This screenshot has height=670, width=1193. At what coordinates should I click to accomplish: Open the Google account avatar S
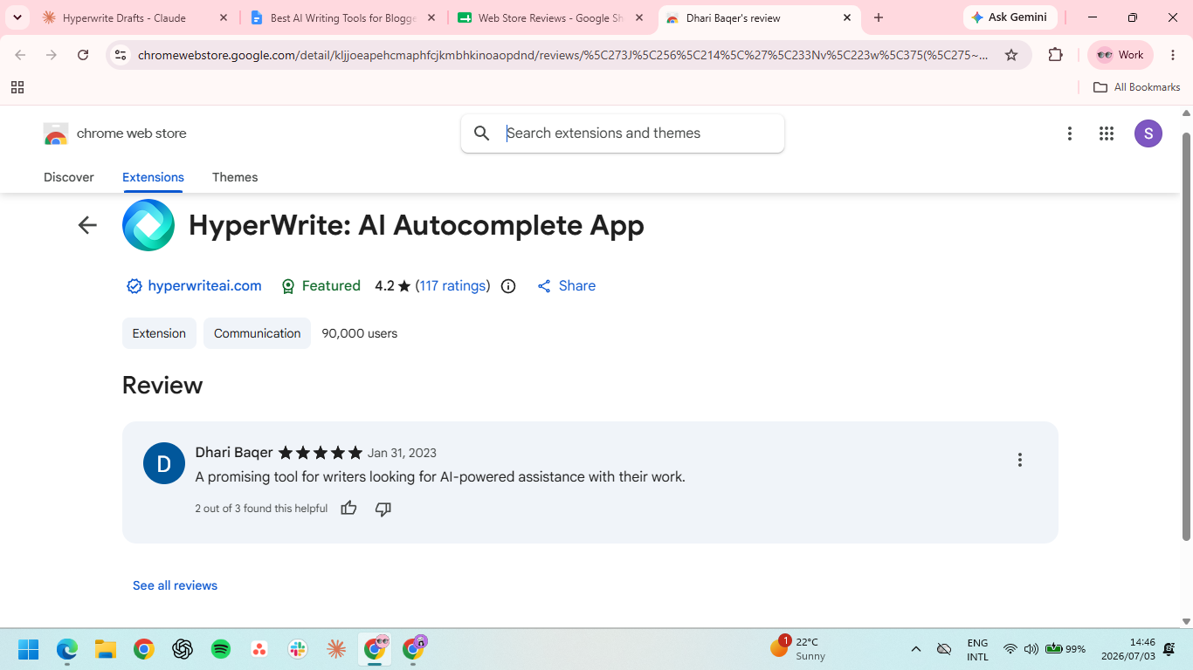[x=1148, y=133]
